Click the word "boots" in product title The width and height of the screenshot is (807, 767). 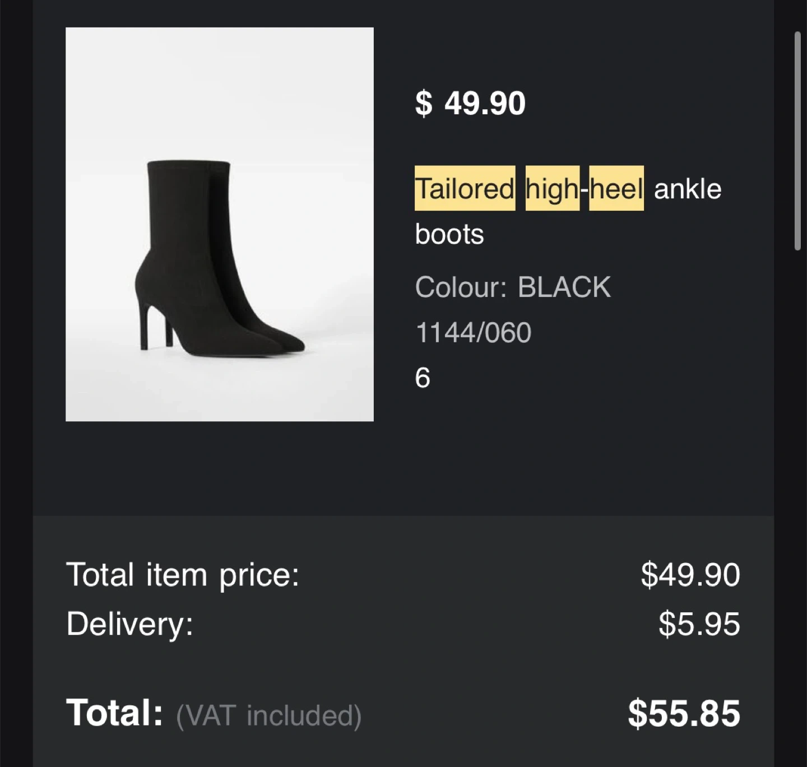point(449,234)
